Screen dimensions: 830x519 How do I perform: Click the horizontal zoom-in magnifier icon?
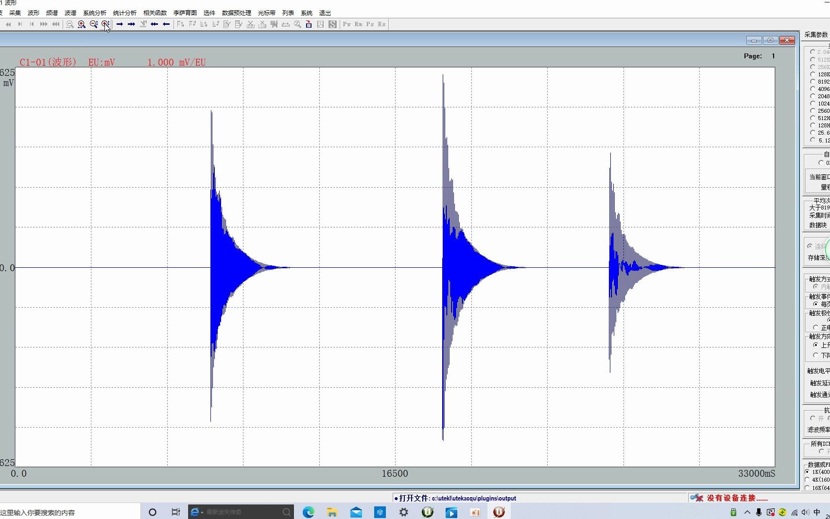click(82, 24)
